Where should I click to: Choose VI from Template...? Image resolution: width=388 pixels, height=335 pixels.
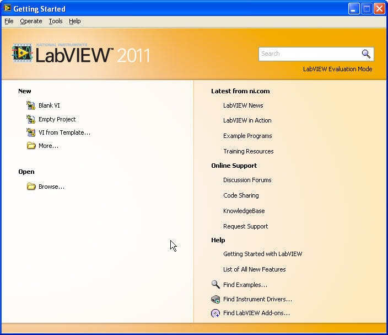pyautogui.click(x=64, y=132)
